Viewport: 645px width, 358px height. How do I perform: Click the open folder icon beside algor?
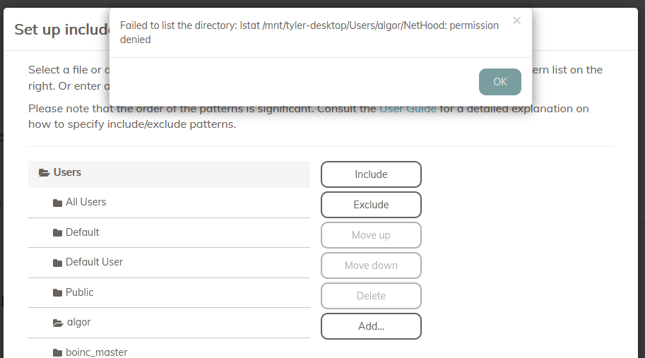58,323
